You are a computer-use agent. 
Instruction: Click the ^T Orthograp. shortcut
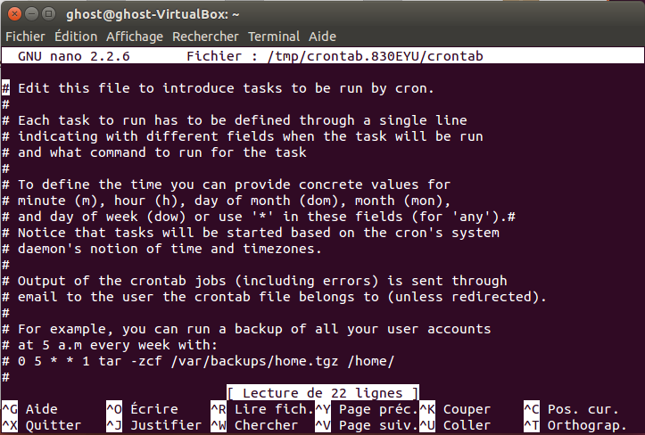pos(575,425)
